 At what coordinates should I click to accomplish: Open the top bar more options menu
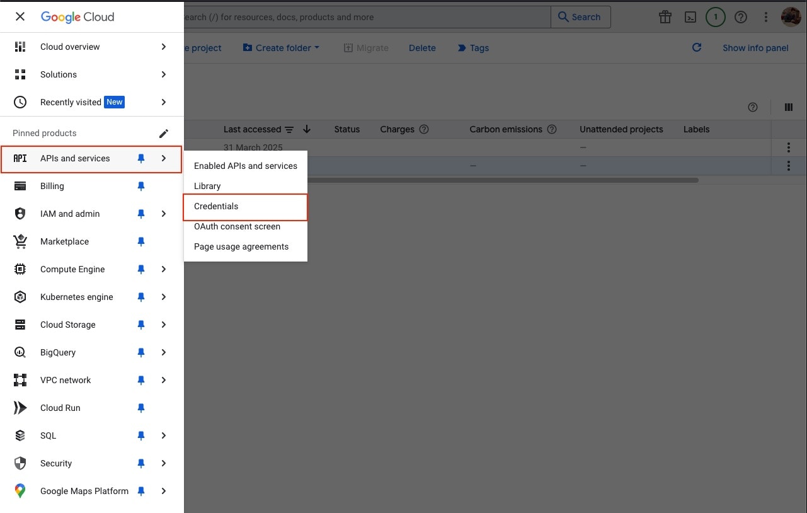pos(766,17)
